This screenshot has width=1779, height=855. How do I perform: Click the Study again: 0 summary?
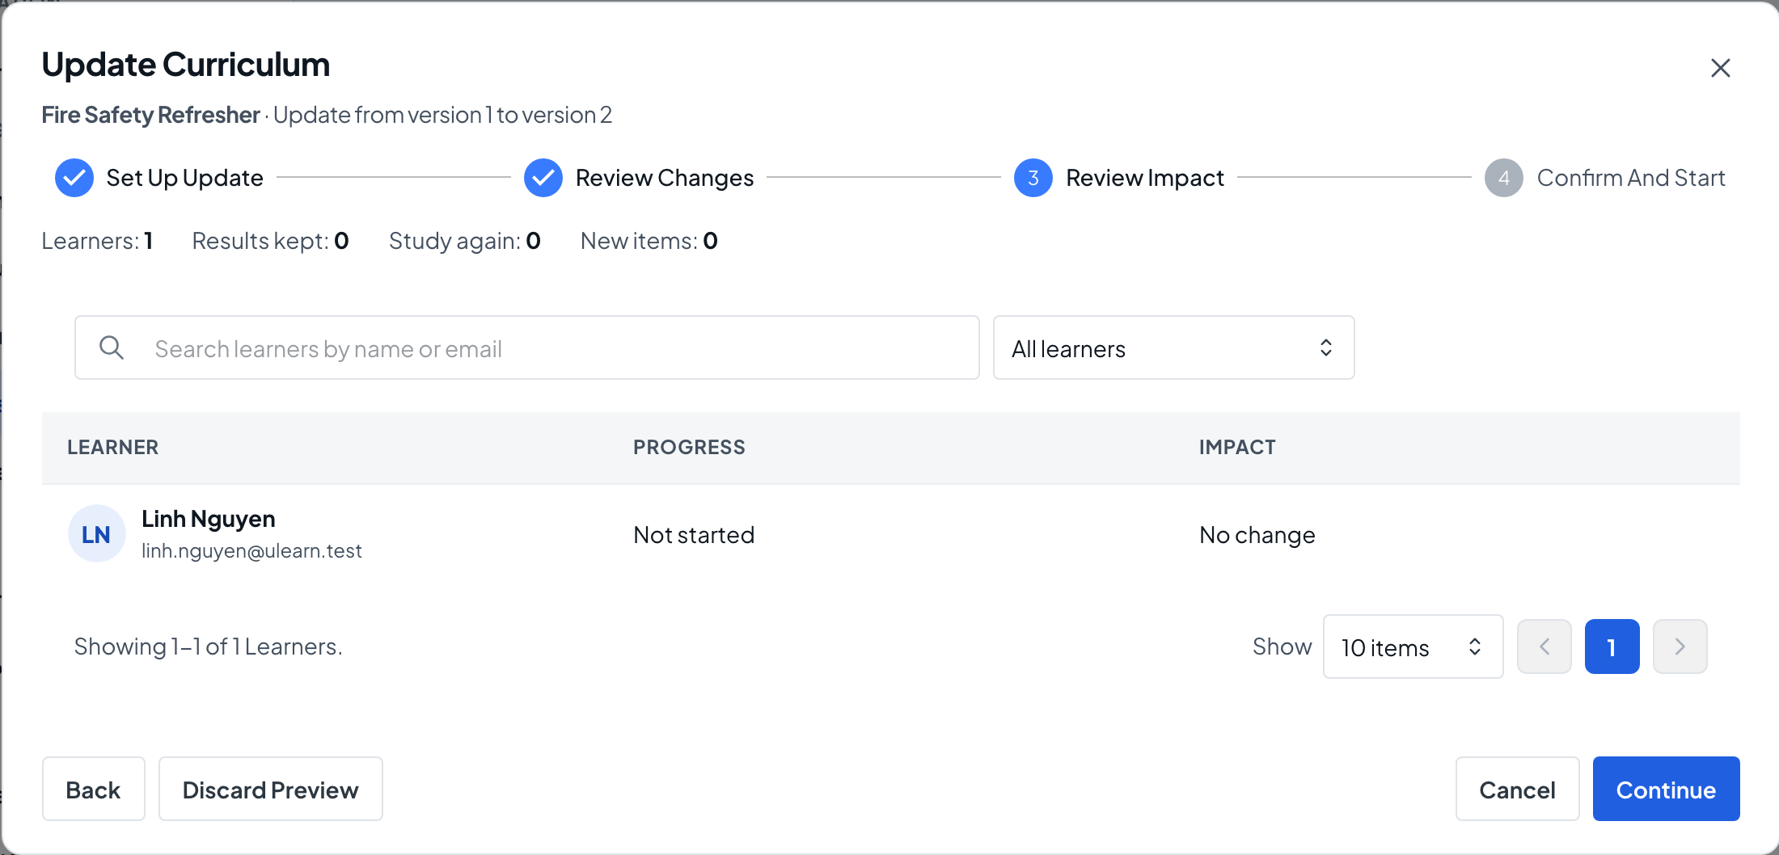[x=465, y=241]
